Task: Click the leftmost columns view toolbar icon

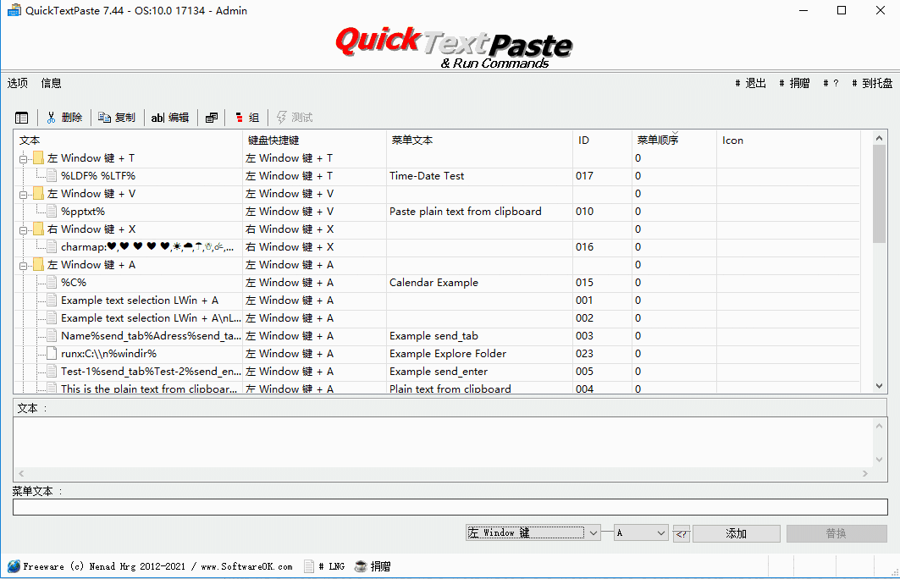Action: (22, 117)
